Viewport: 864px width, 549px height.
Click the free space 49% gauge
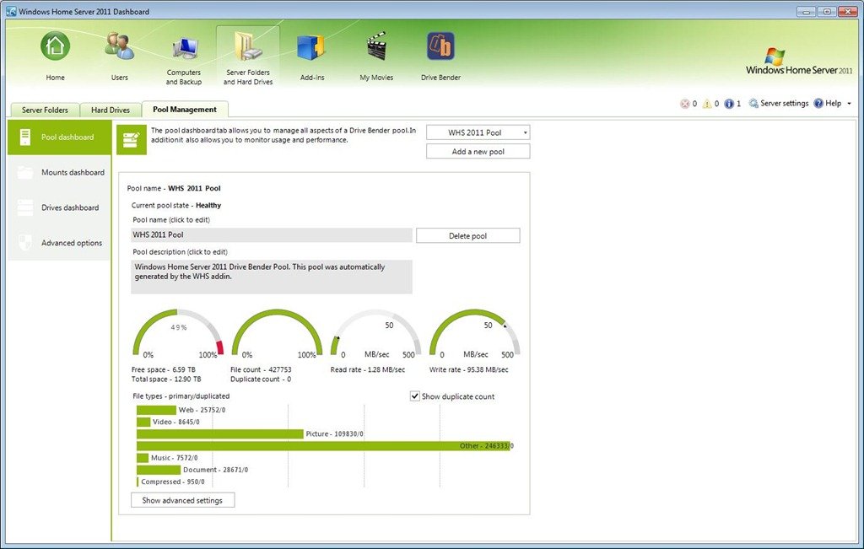[178, 332]
